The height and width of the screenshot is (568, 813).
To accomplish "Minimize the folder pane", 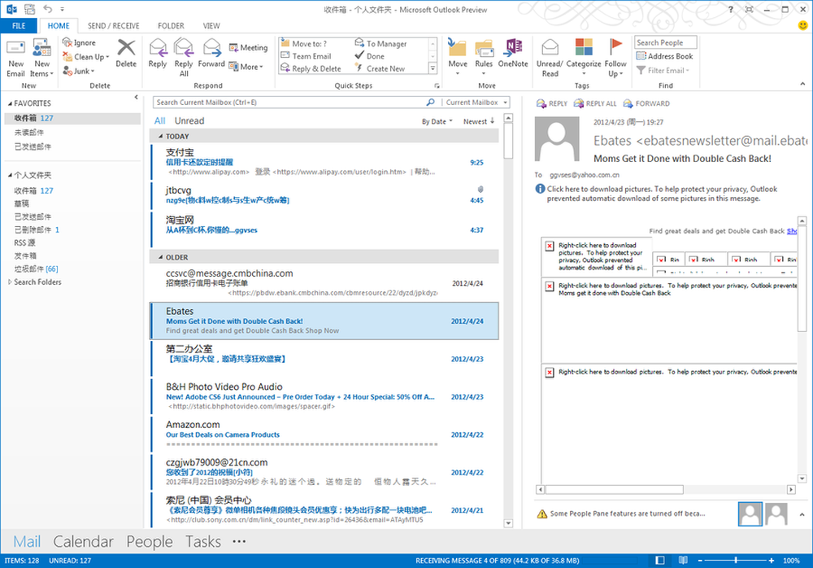I will (x=136, y=97).
